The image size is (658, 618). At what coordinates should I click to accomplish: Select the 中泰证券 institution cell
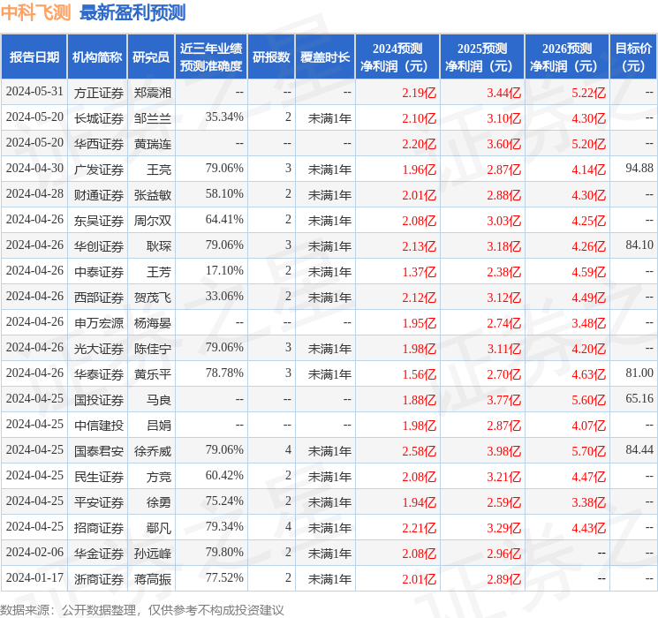pos(99,272)
